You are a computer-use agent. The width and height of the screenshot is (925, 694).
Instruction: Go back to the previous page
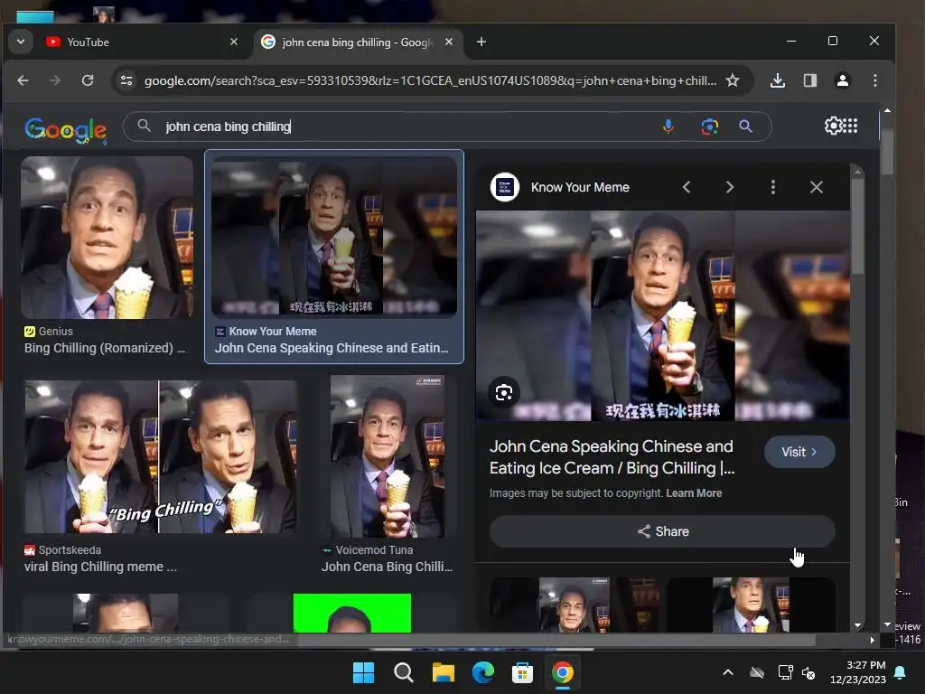[23, 80]
